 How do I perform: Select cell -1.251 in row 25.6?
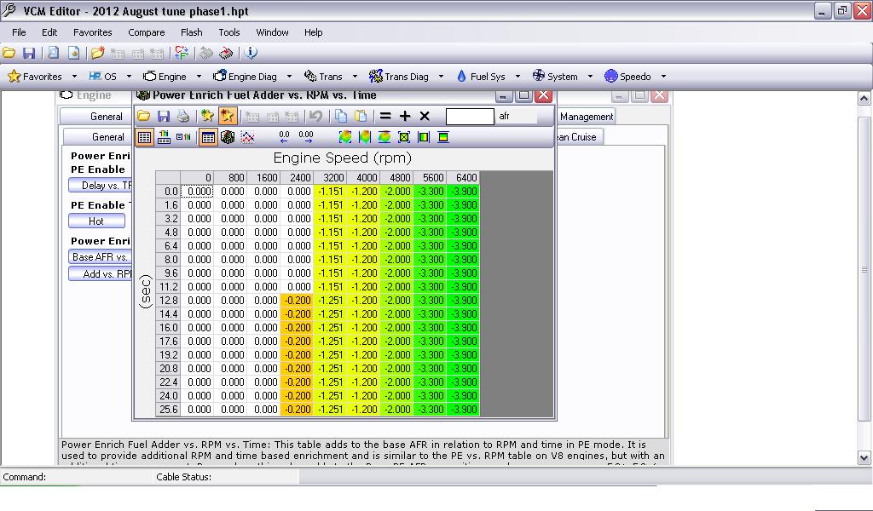[330, 410]
